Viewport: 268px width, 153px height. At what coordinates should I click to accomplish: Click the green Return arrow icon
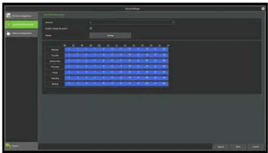tap(8, 146)
